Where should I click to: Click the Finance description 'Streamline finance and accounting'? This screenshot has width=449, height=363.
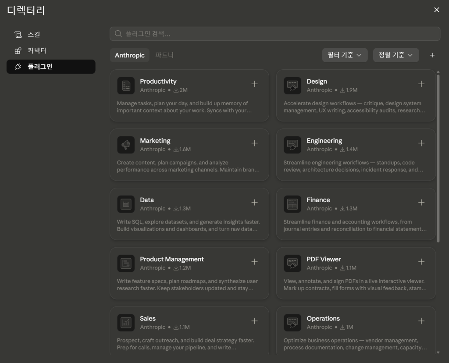(355, 225)
